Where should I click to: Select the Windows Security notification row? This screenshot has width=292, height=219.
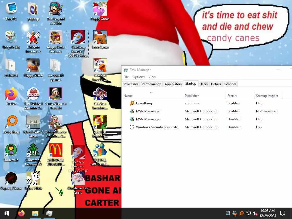(207, 127)
